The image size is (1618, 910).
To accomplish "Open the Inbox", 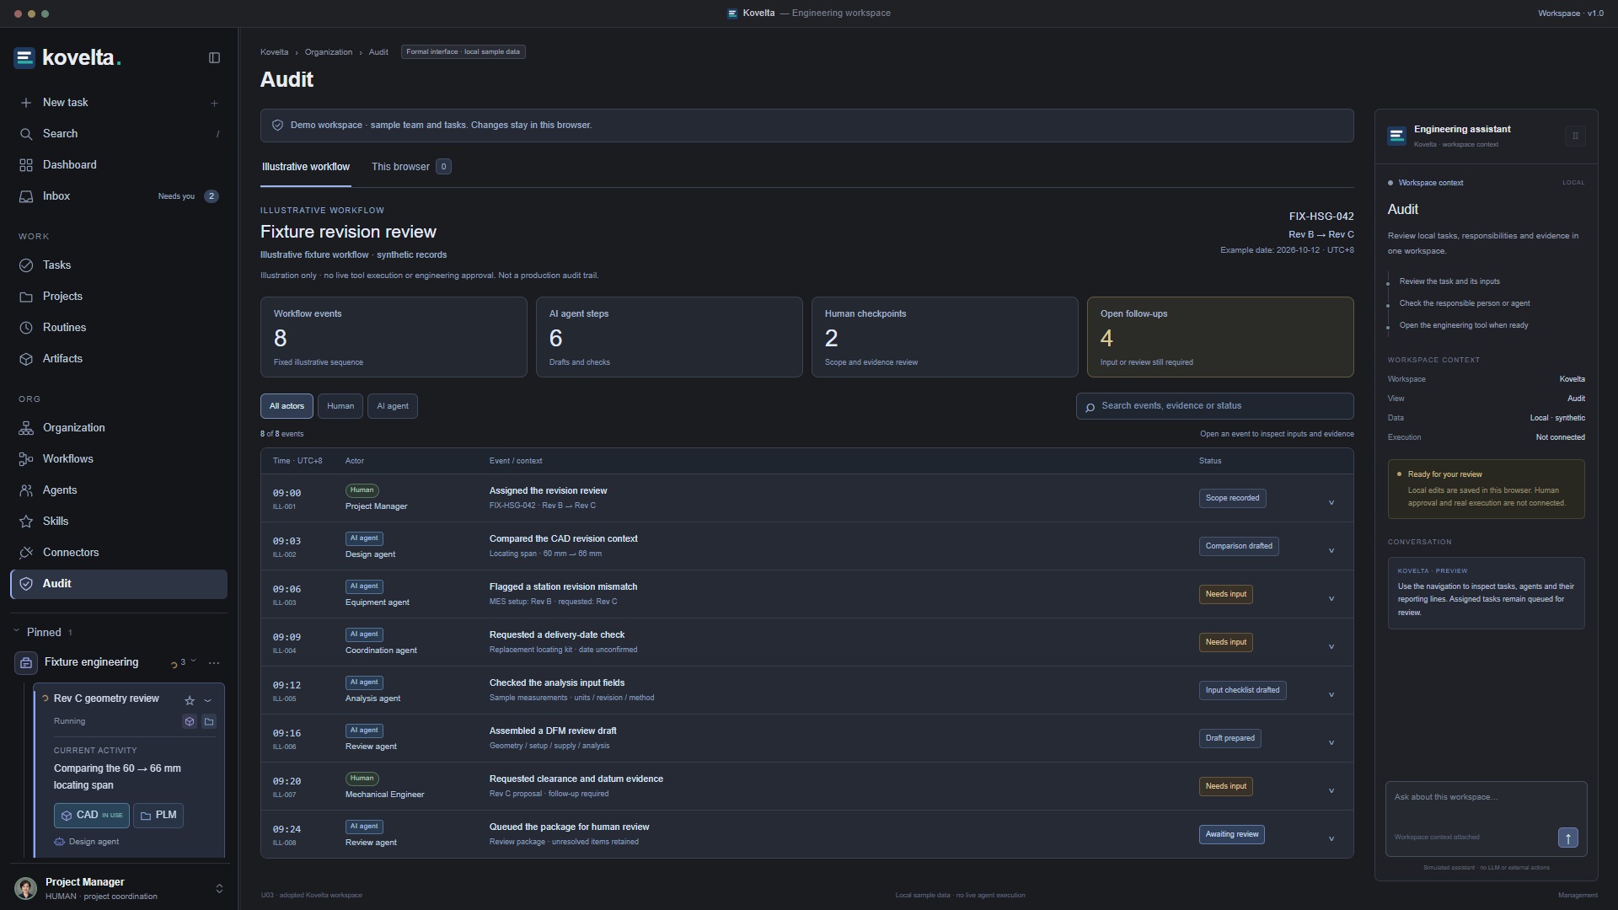I will click(119, 196).
